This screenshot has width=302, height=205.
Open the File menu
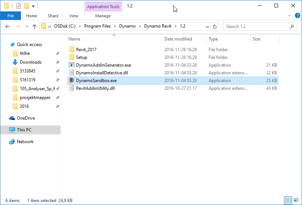point(11,16)
